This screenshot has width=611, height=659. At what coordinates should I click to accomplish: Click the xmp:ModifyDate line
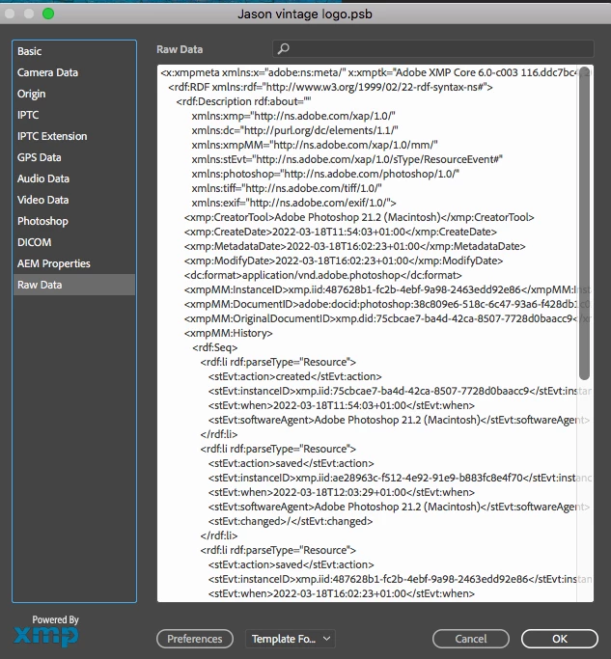coord(344,261)
